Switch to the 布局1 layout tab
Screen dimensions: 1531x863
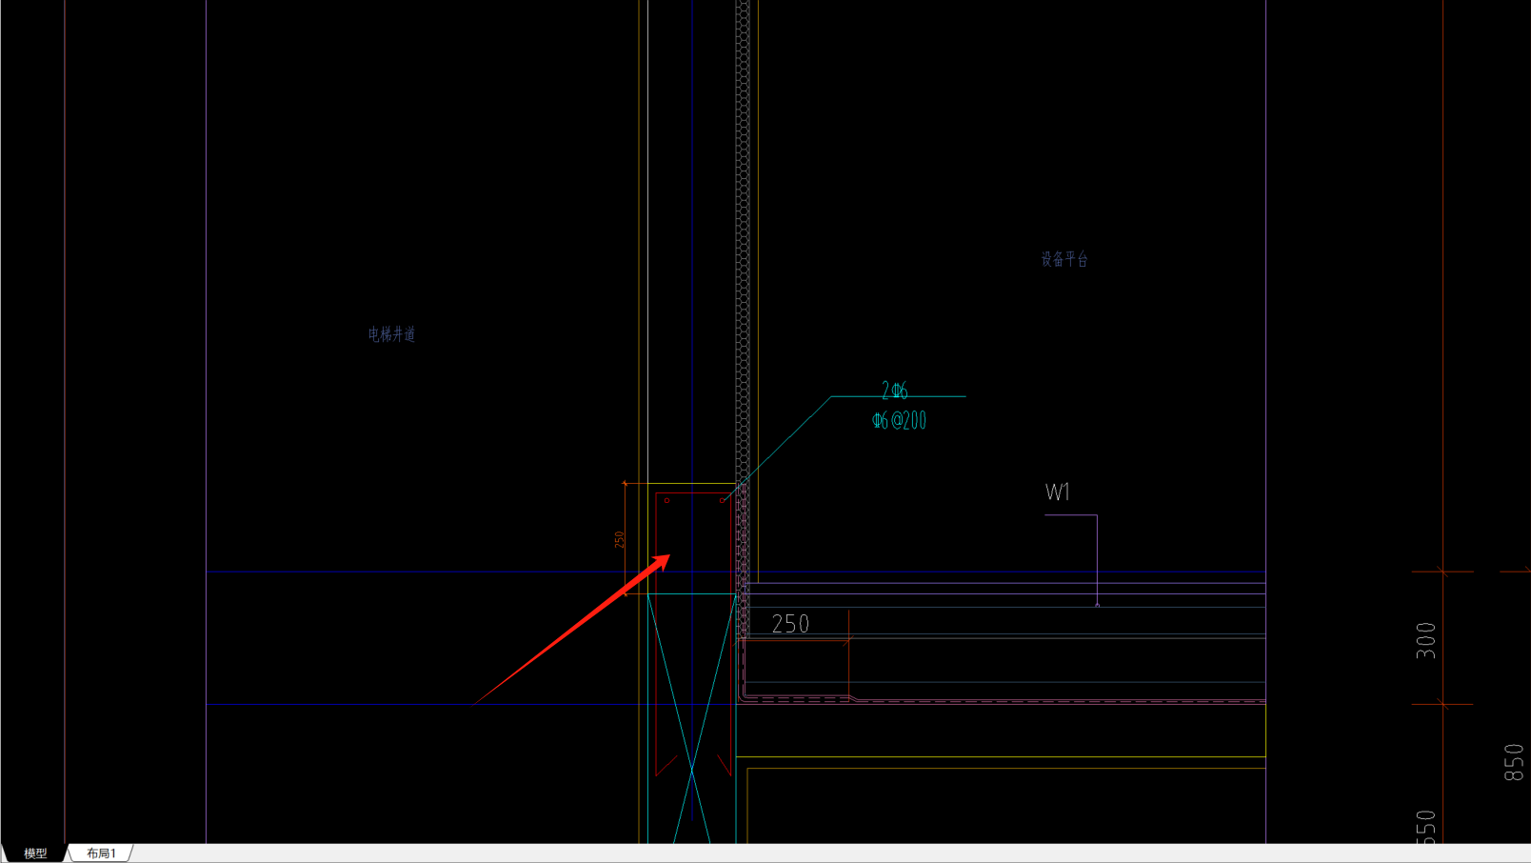point(101,853)
